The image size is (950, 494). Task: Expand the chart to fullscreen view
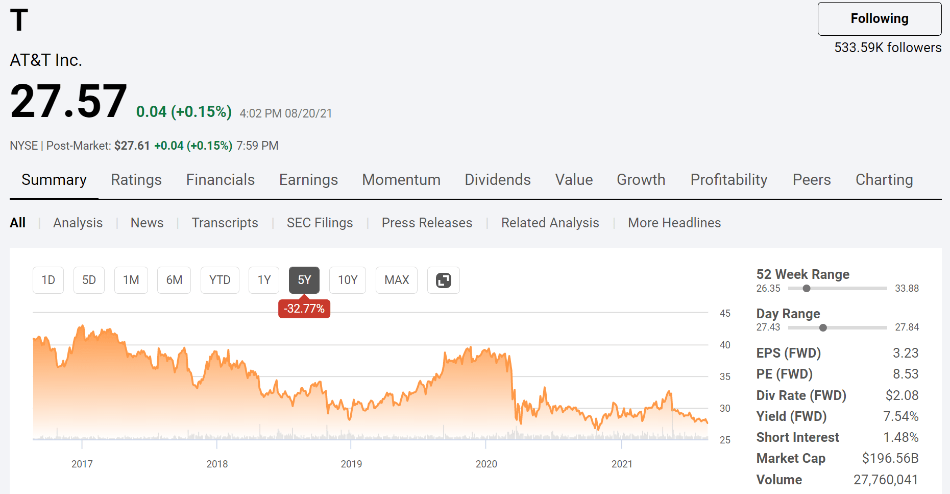point(443,280)
